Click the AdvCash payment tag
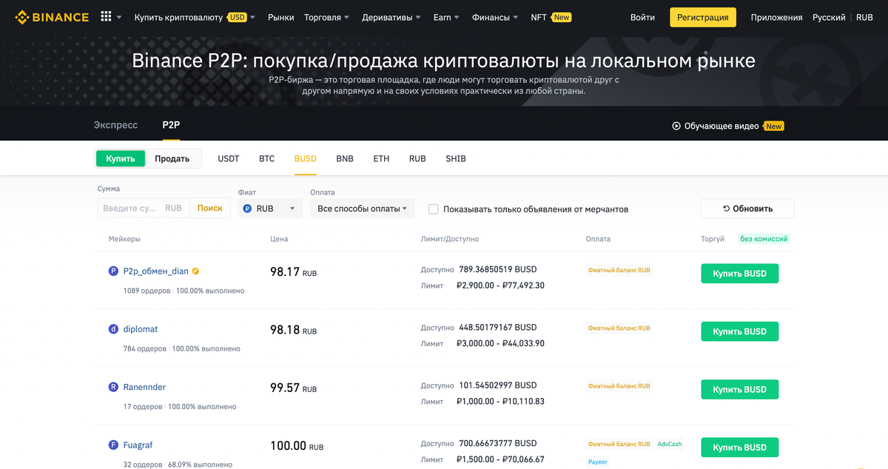This screenshot has height=469, width=888. pos(670,444)
